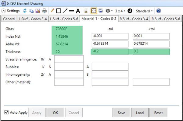183x121 pixels.
Task: Click the Index Nd minus tolerance field
Action: [x=110, y=36]
